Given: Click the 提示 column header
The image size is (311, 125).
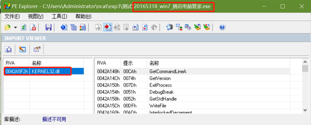Looking at the screenshot, I should (x=134, y=63).
